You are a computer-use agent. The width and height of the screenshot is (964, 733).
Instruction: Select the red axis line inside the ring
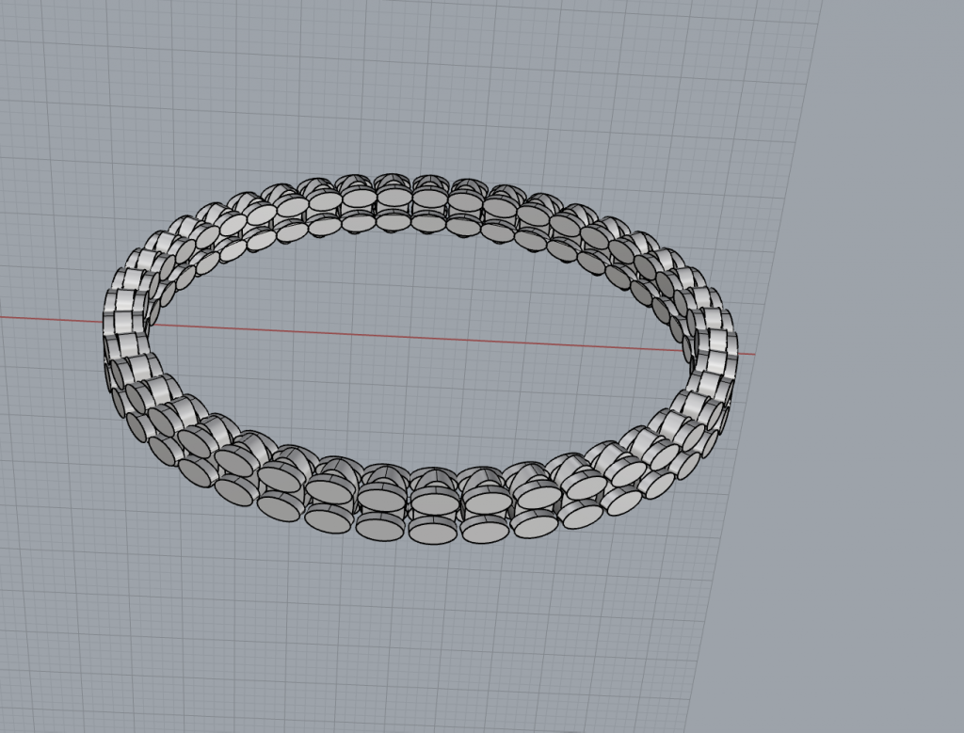[x=414, y=336]
